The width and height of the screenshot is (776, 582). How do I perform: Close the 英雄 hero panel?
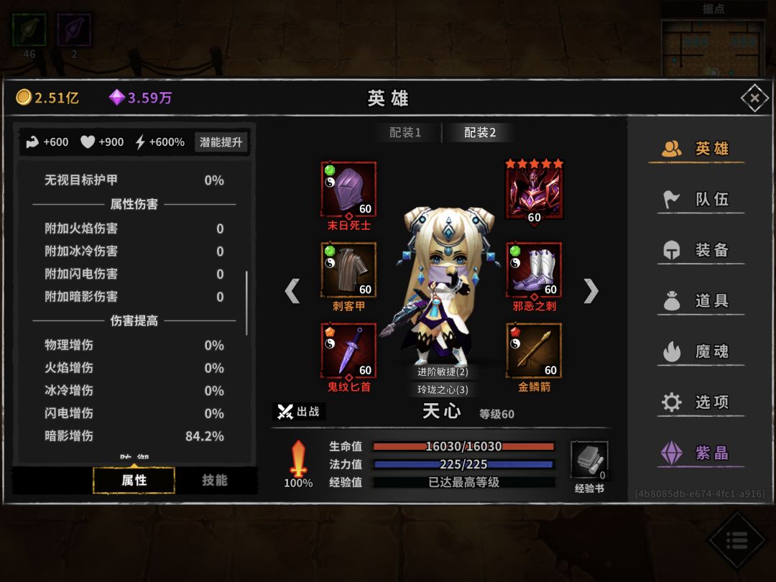[x=754, y=98]
